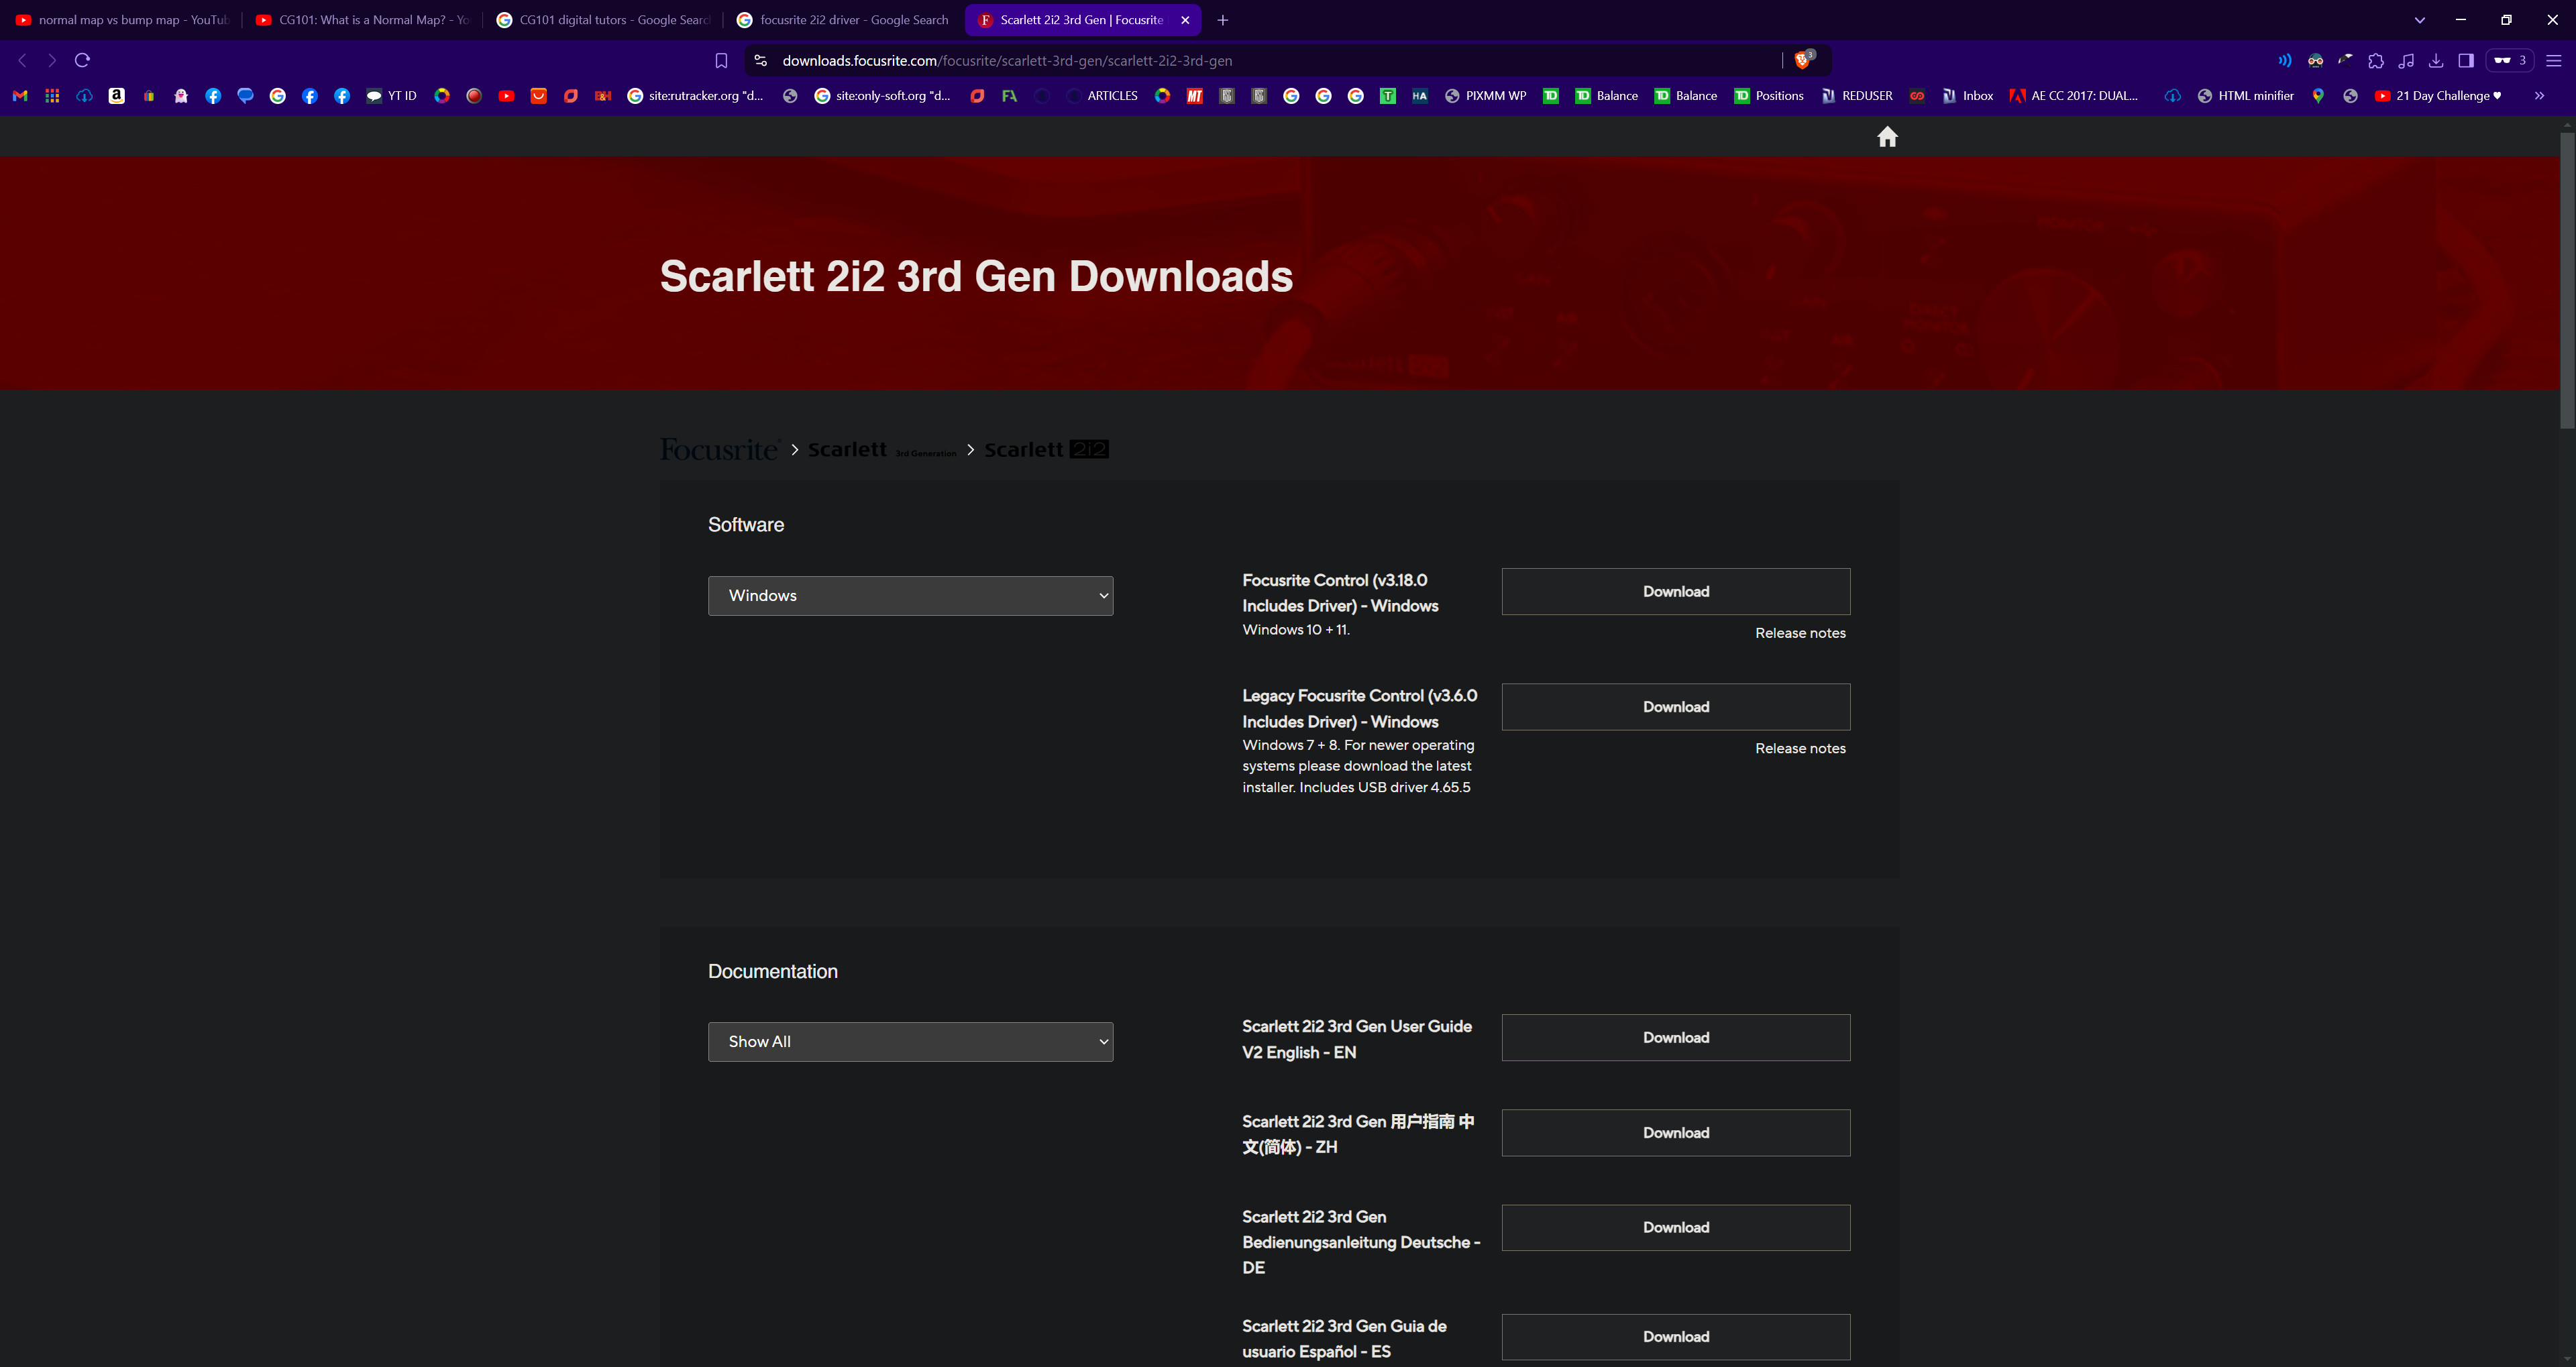Open the Google apps grid bookmark

[52, 96]
